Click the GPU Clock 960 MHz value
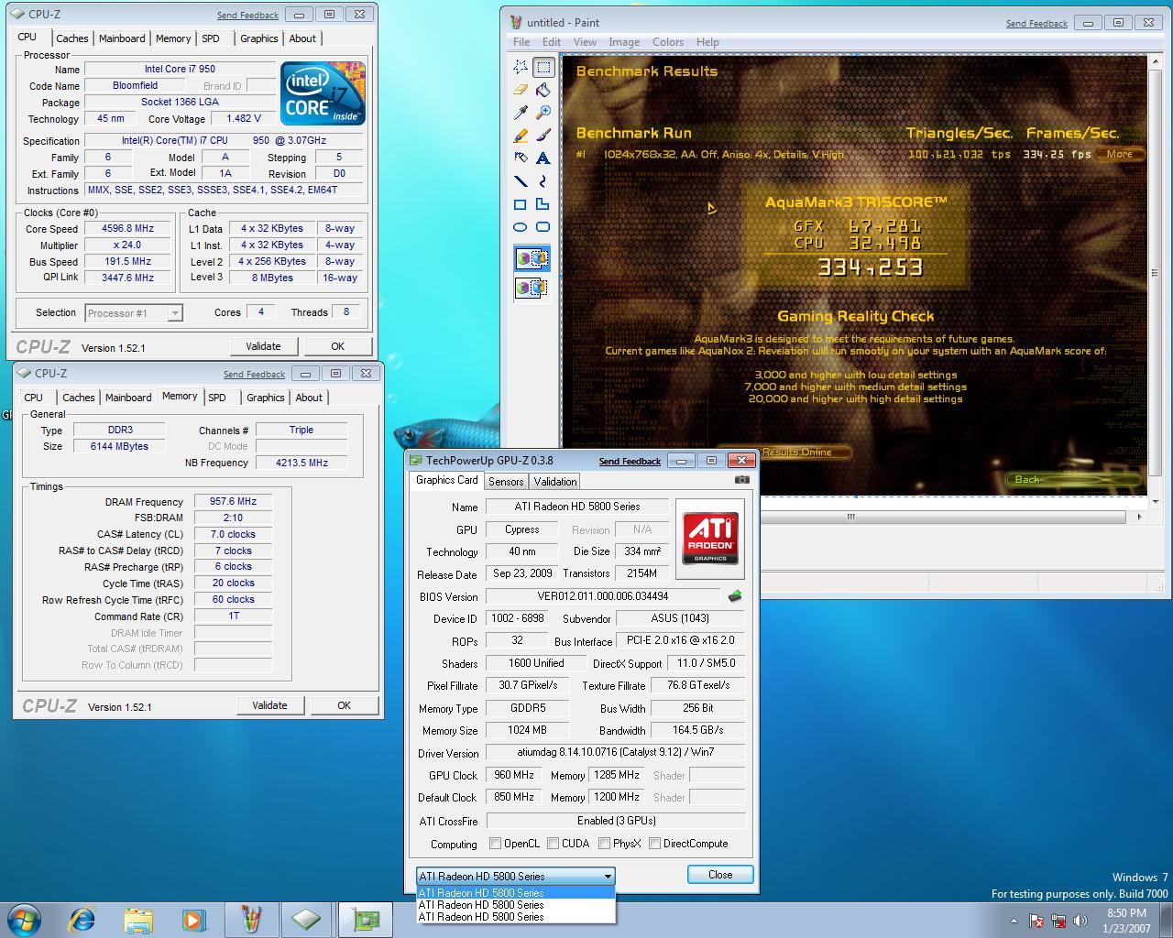1173x938 pixels. click(515, 775)
